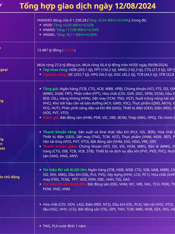The height and width of the screenshot is (234, 175).
Task: Click the "Dầu khí (OIL, PLX, PVS)" text
Action: 87,175
